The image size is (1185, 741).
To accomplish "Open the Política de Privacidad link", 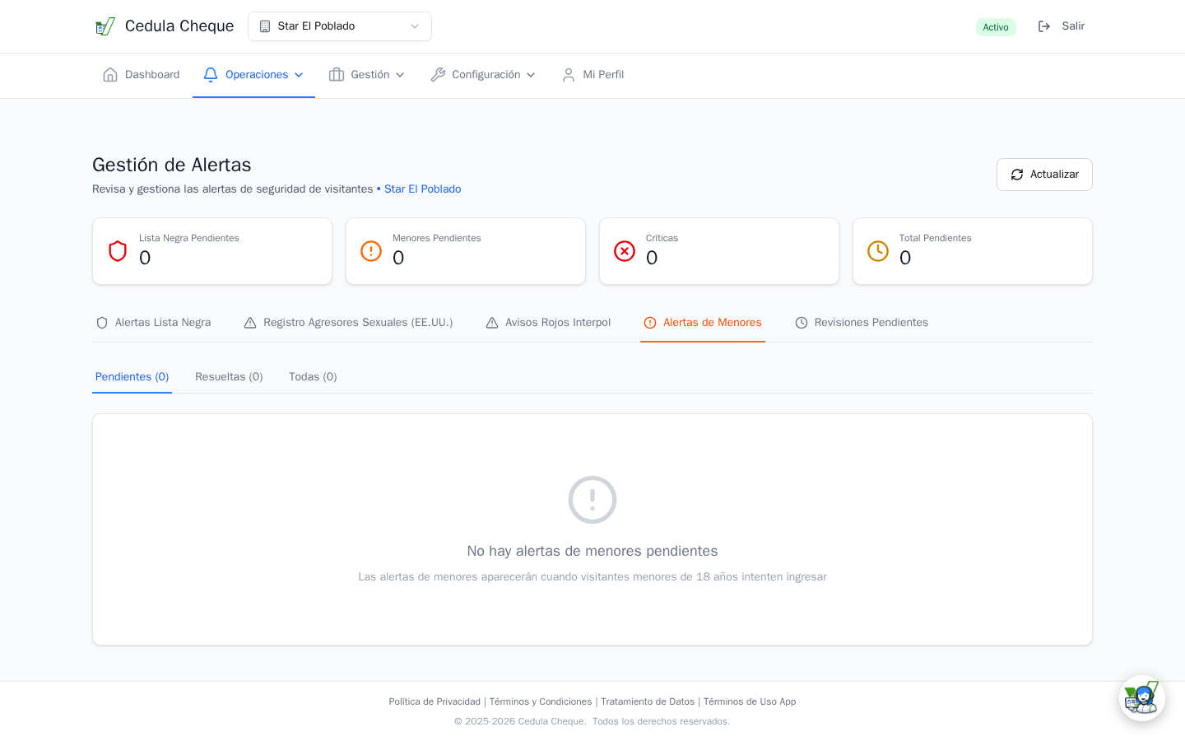I will pyautogui.click(x=434, y=702).
